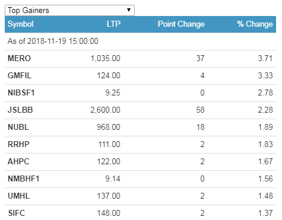Click the dropdown arrow beside Top Gainers
This screenshot has width=282, height=220.
(x=129, y=10)
